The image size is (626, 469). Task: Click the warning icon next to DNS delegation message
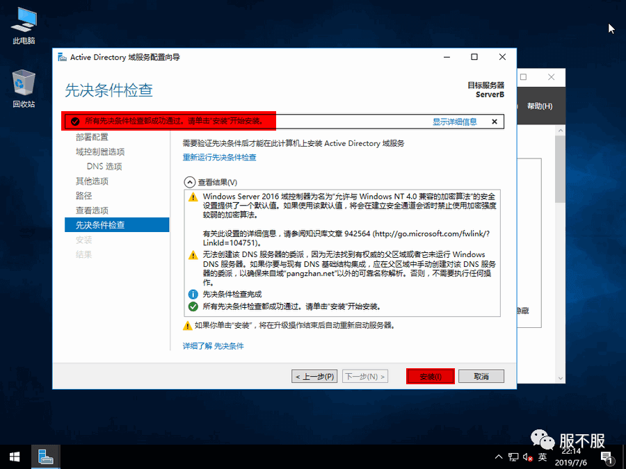point(193,255)
